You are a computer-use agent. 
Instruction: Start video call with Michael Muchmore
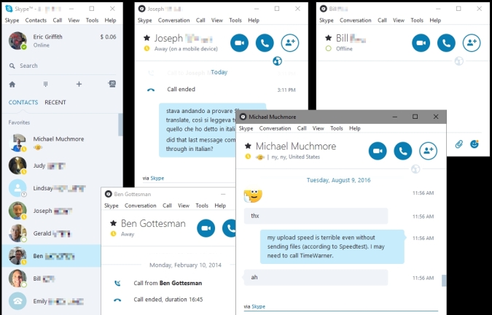[378, 151]
